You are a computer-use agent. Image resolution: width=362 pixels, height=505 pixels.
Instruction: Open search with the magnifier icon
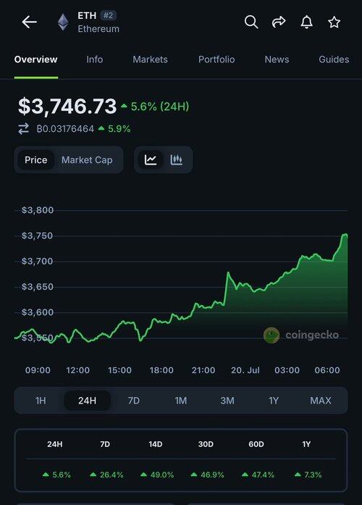click(x=251, y=22)
